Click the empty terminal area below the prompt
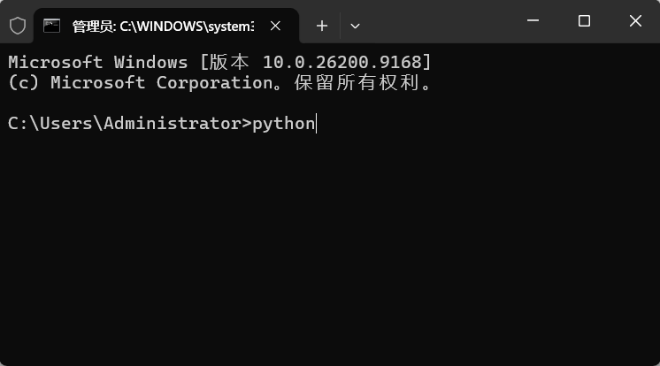This screenshot has height=366, width=660. pos(330,248)
